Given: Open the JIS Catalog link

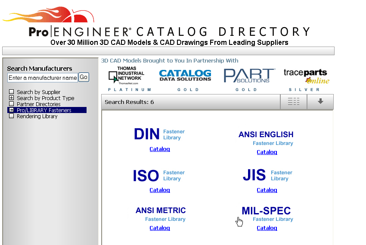Looking at the screenshot, I should click(267, 190).
